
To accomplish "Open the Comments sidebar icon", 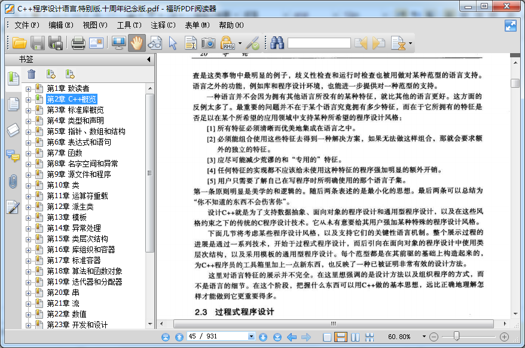I will [x=13, y=156].
